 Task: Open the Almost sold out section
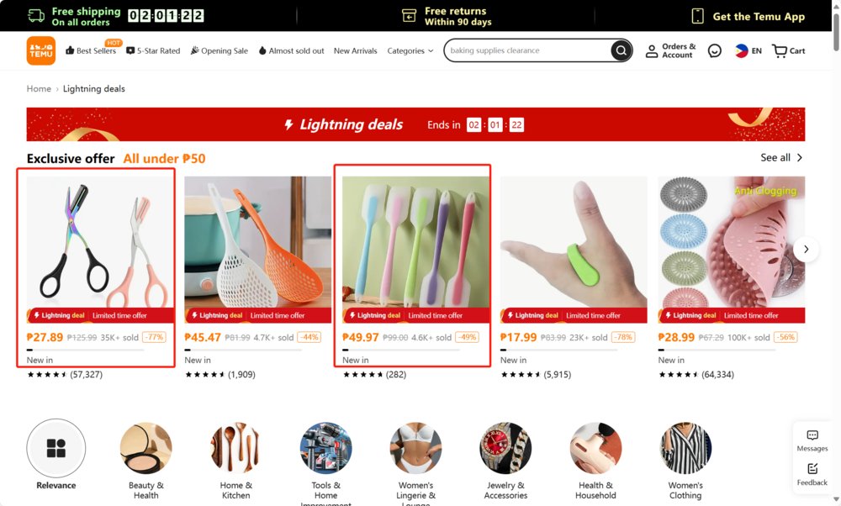click(x=291, y=51)
